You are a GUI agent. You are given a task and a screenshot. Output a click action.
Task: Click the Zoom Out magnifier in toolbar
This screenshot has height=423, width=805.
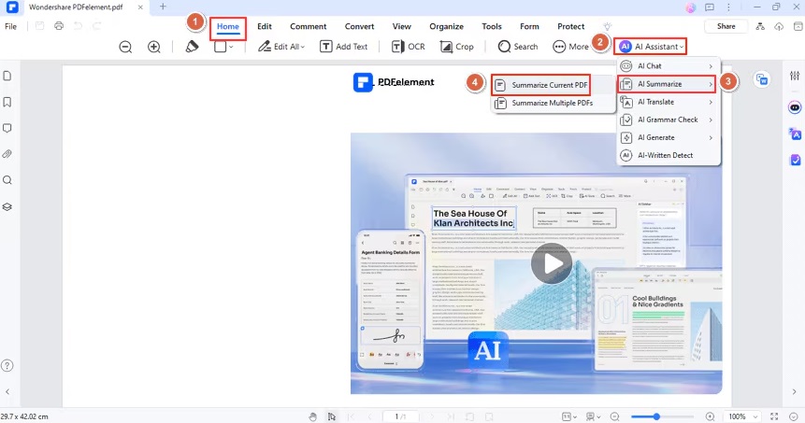pos(125,47)
